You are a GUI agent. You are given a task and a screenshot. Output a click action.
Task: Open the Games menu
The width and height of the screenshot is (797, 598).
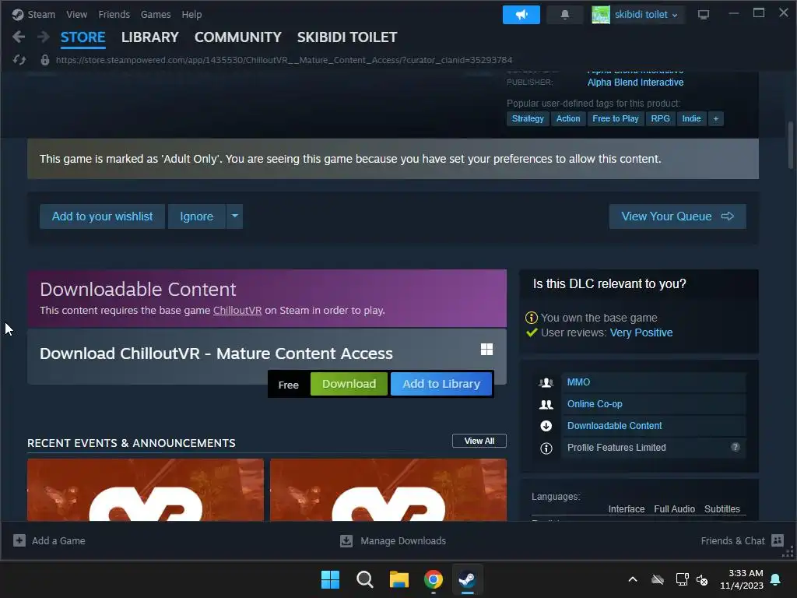coord(156,15)
